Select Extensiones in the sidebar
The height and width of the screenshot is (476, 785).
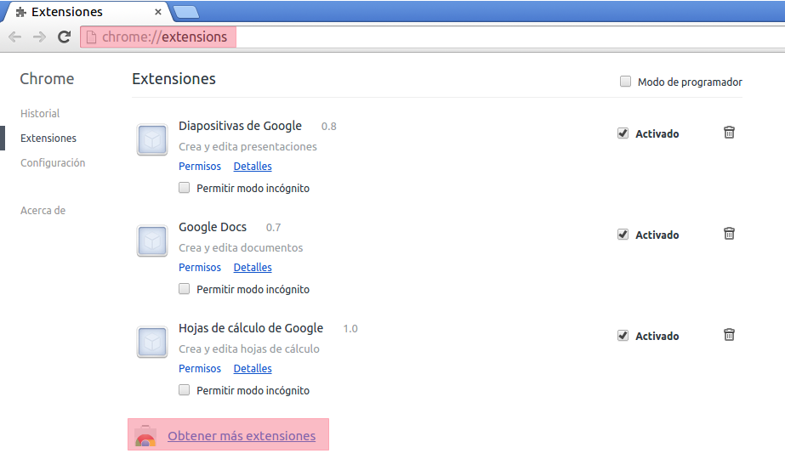[x=48, y=139]
